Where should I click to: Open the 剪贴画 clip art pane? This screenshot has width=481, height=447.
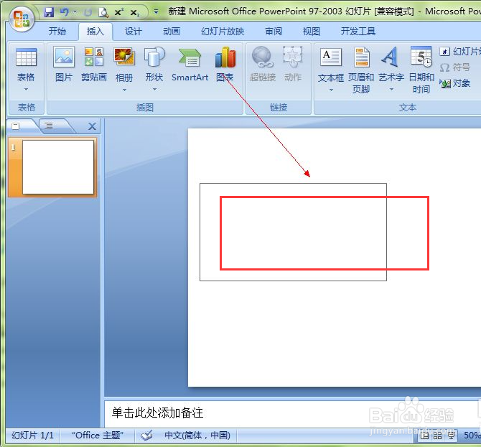coord(94,65)
